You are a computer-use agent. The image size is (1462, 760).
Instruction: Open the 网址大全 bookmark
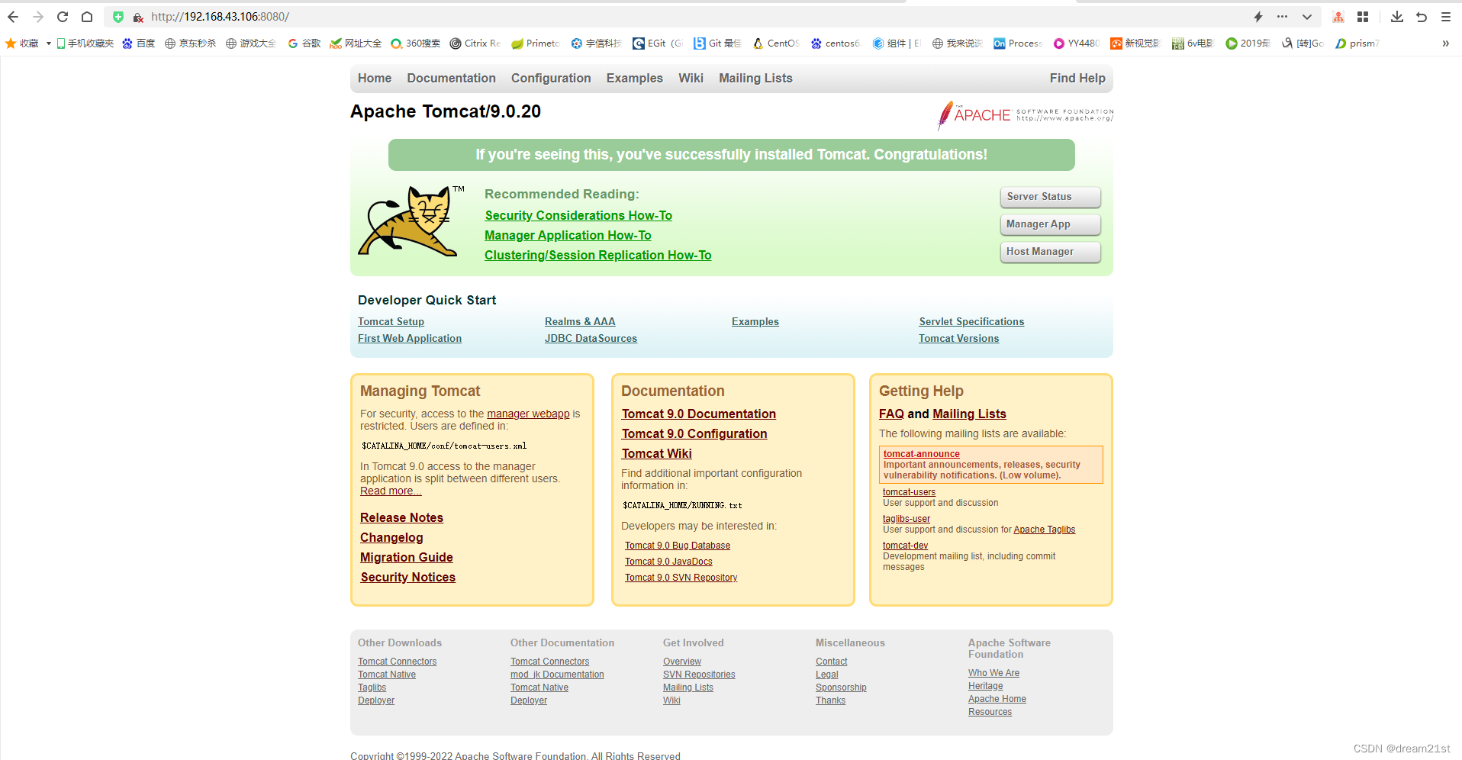tap(356, 43)
